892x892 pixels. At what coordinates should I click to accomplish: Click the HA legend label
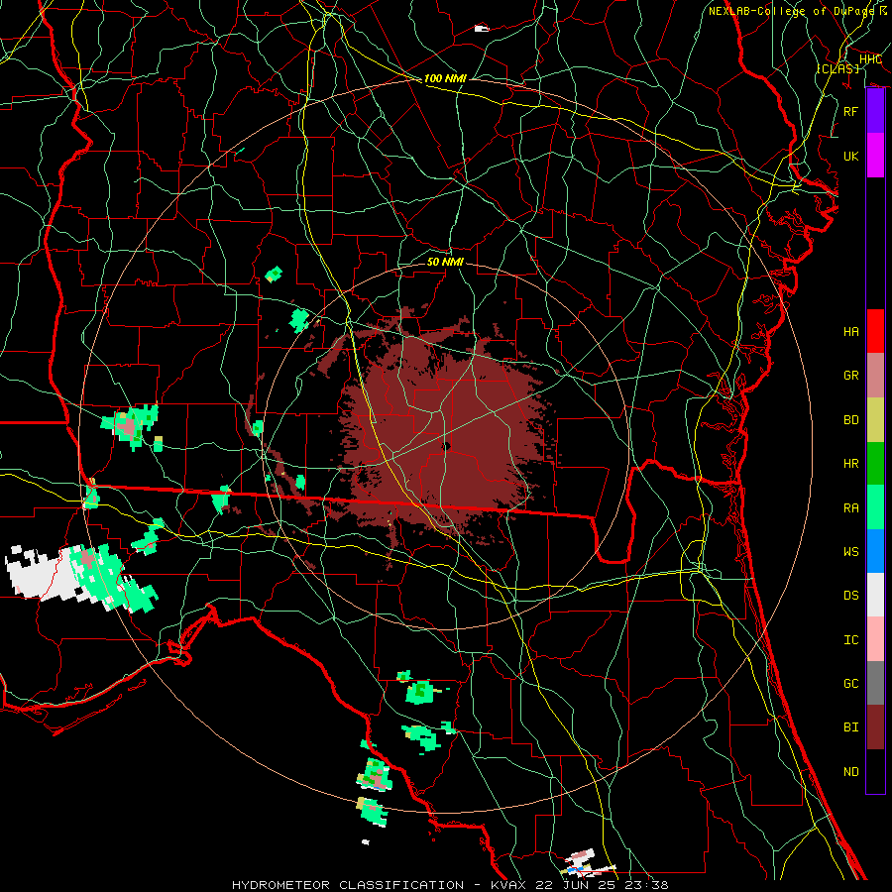(x=850, y=332)
